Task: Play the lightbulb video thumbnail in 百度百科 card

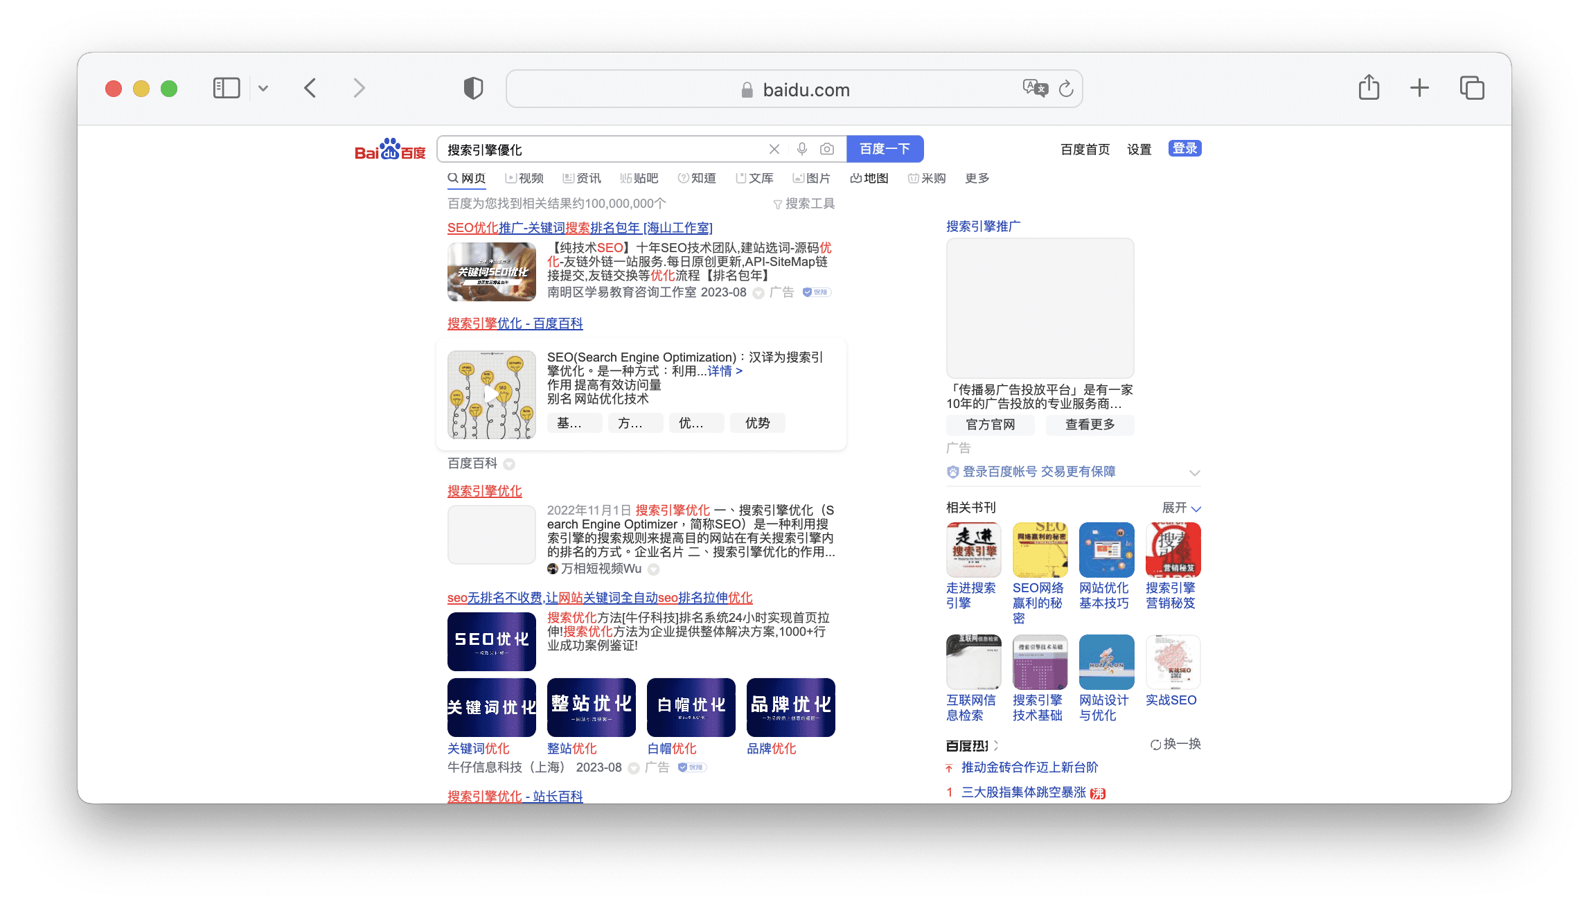Action: (492, 395)
